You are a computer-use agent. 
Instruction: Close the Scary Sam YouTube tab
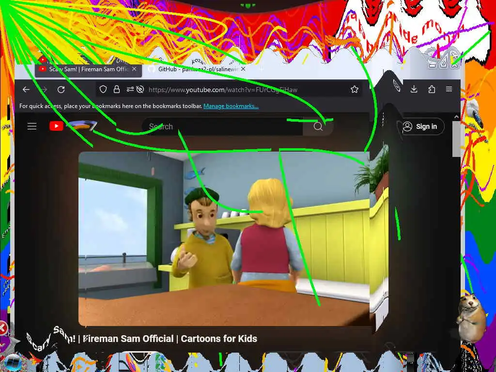point(134,69)
